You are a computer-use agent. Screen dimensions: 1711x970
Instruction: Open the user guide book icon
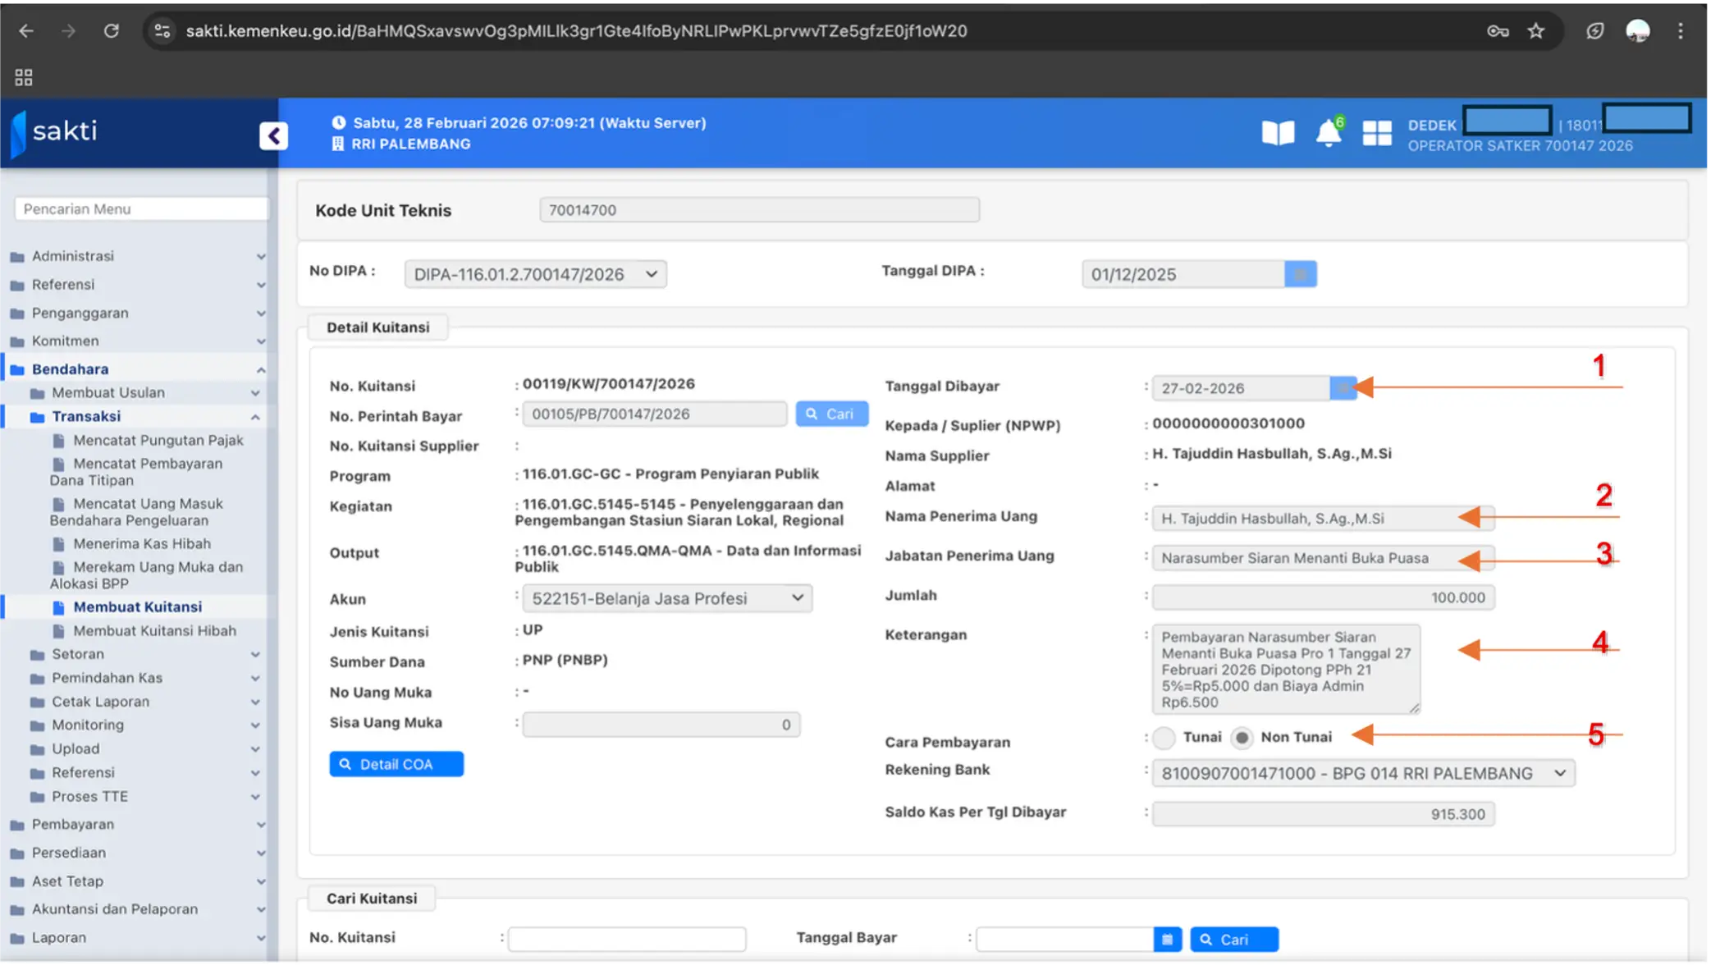point(1278,133)
